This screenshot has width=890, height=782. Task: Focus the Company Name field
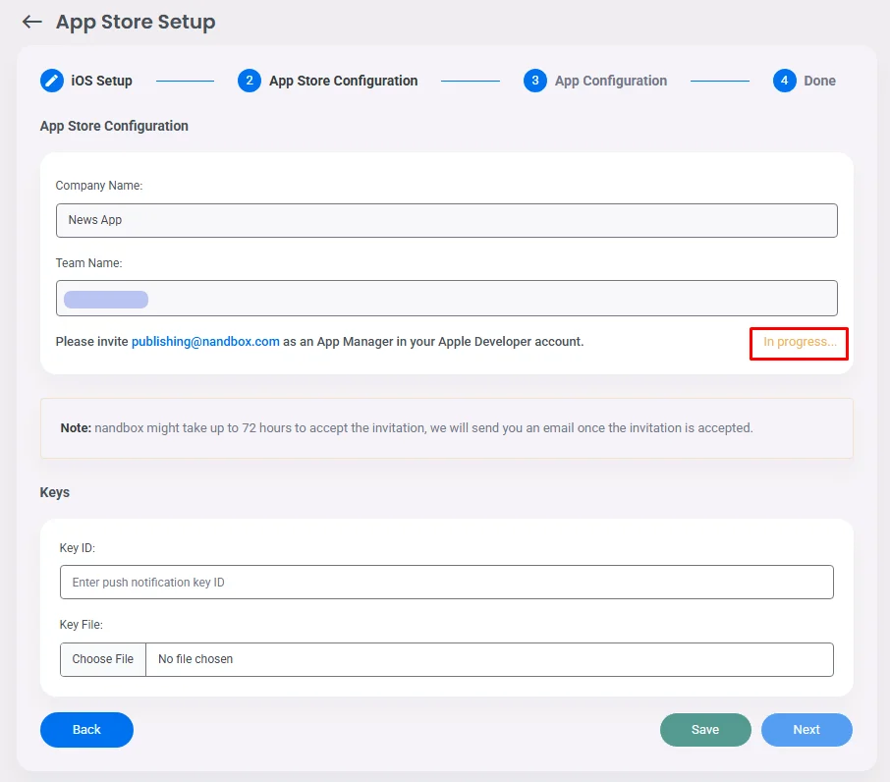446,220
